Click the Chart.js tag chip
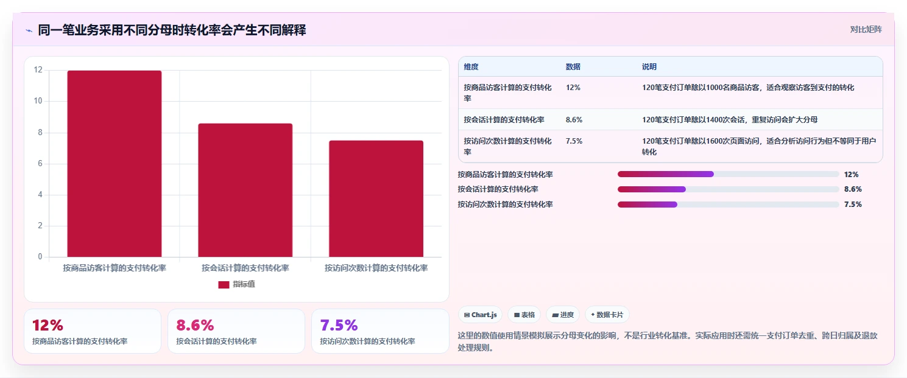This screenshot has height=378, width=907. (481, 315)
